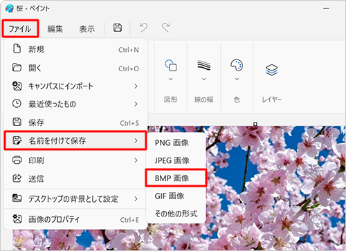Click the undo arrow icon
346x251 pixels.
(x=143, y=28)
